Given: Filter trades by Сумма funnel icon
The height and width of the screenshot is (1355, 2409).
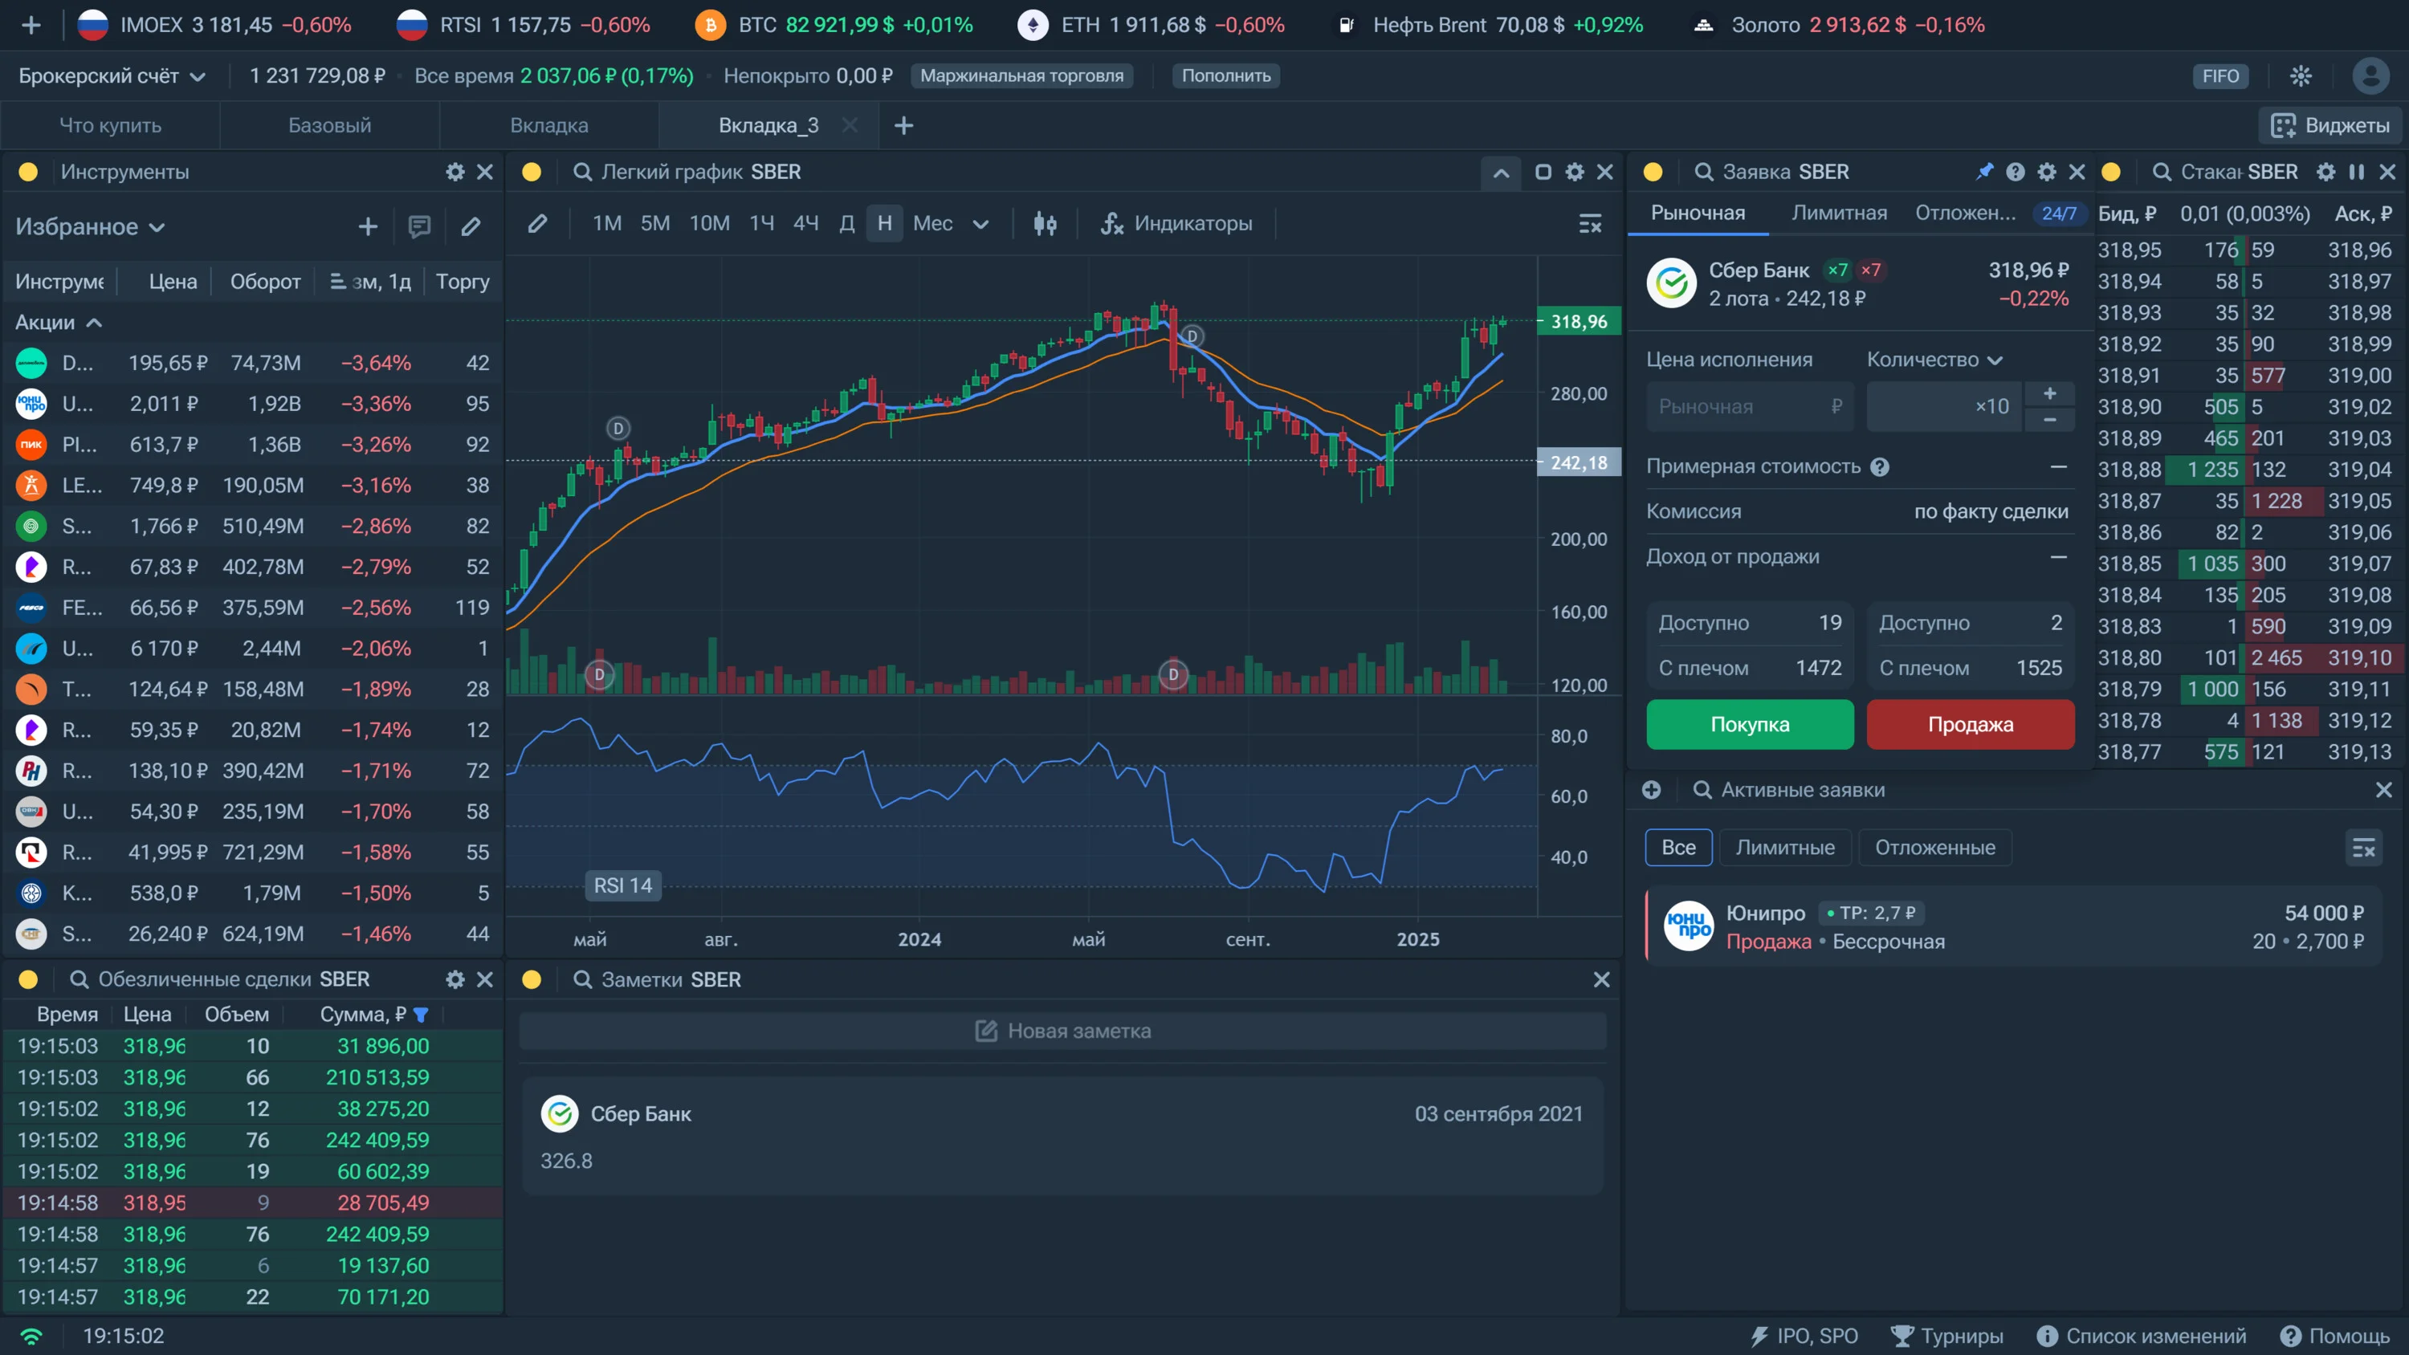Looking at the screenshot, I should [421, 1015].
